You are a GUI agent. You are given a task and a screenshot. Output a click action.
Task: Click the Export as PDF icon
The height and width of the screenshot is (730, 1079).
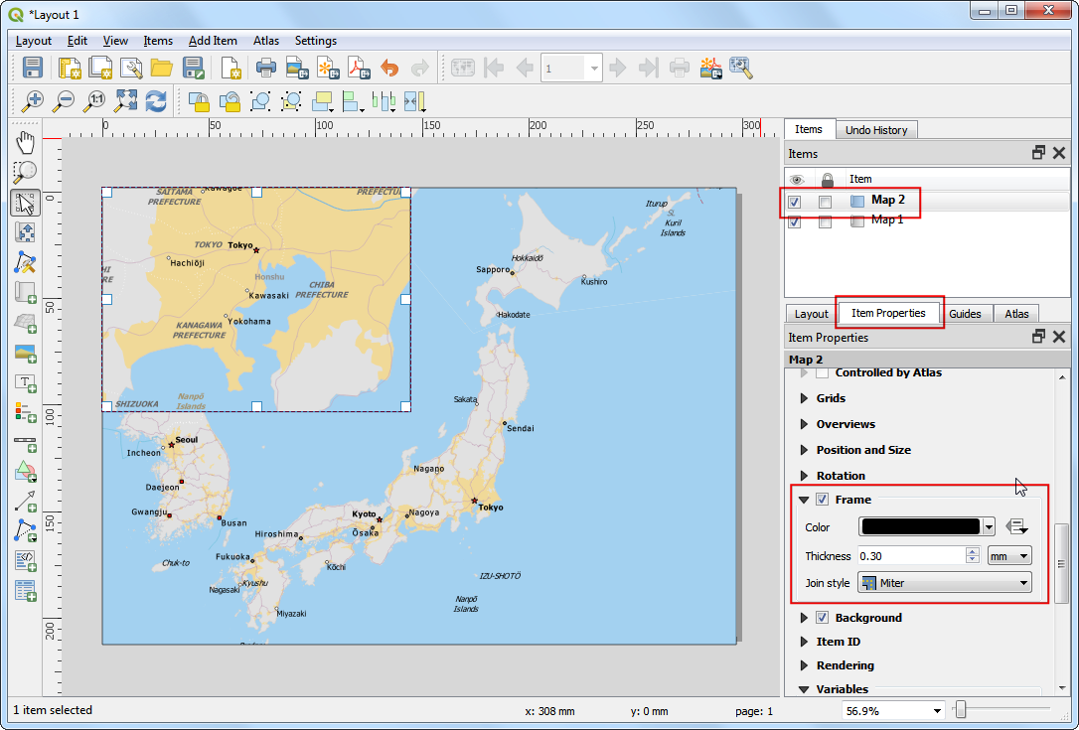(357, 69)
